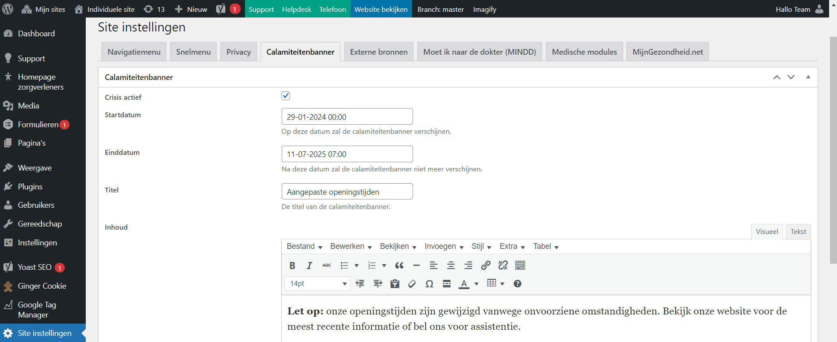837x342 pixels.
Task: Insert a horizontal line
Action: (417, 265)
